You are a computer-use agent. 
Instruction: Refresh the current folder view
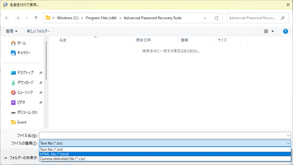(x=216, y=18)
